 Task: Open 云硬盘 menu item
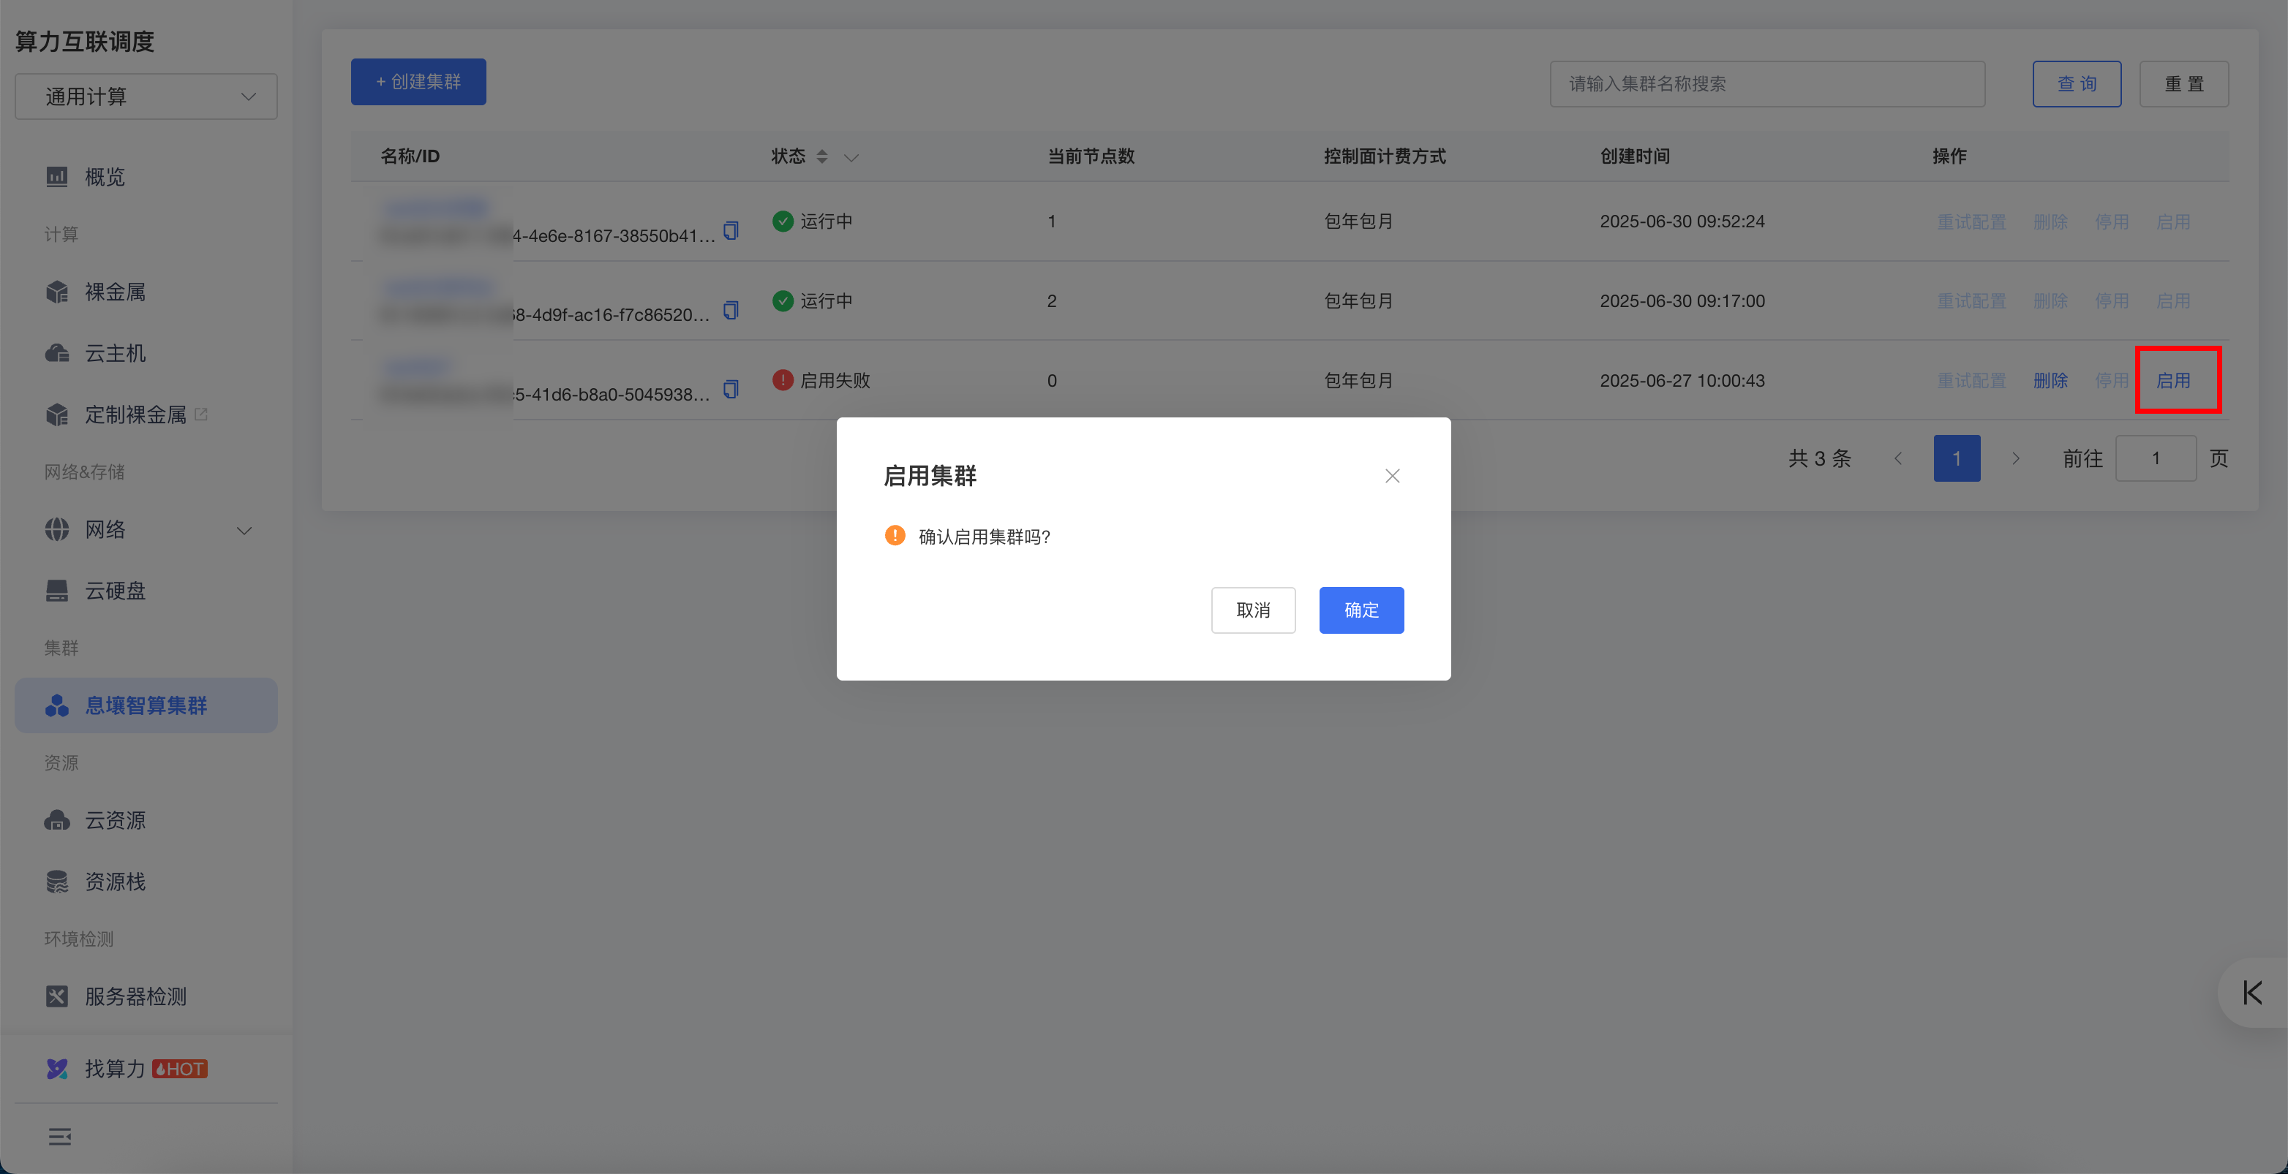116,590
